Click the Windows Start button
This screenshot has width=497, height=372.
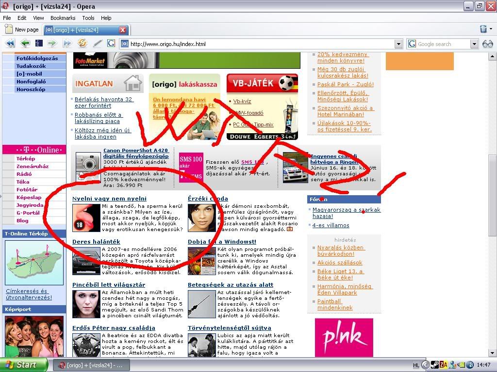24,365
